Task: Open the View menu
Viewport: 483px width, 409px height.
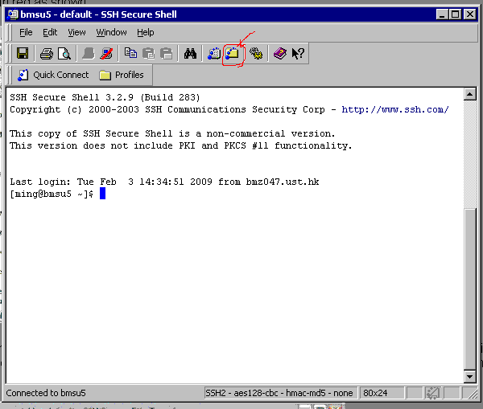Action: pos(76,32)
